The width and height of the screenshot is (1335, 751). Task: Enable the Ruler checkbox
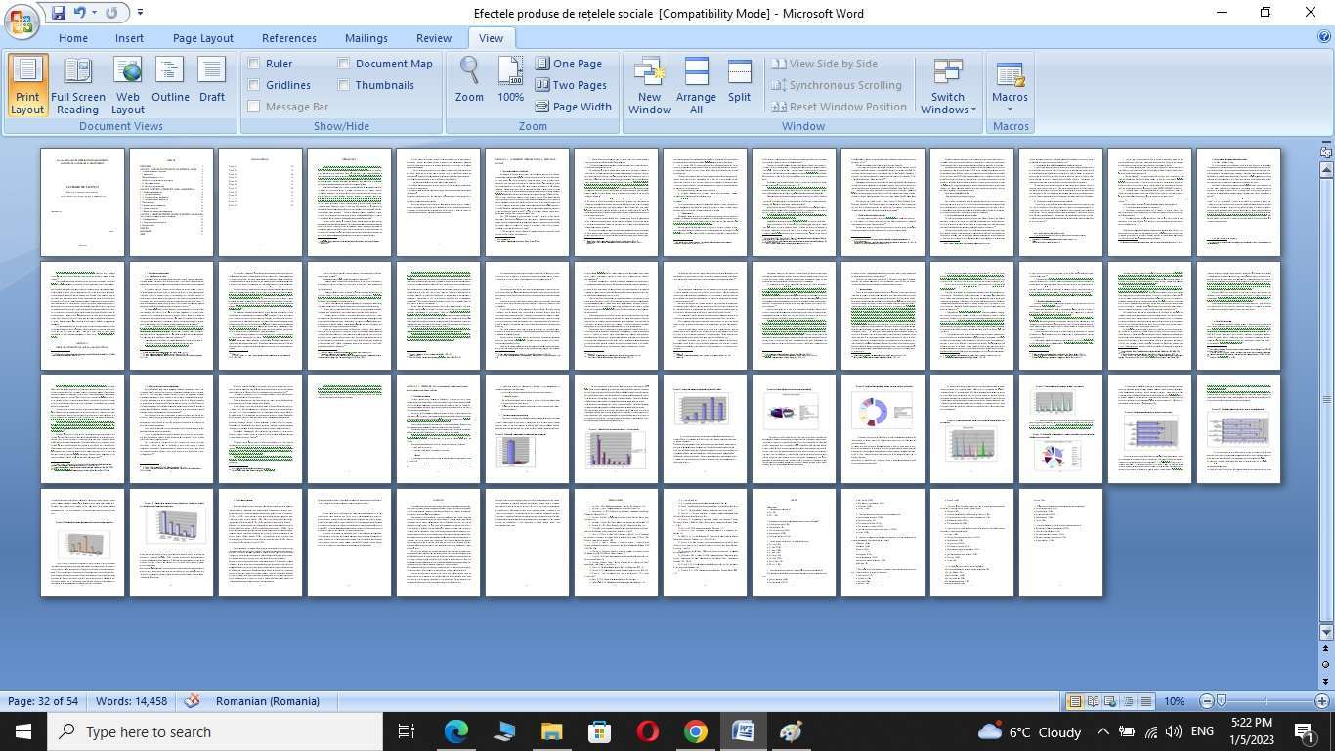tap(254, 64)
